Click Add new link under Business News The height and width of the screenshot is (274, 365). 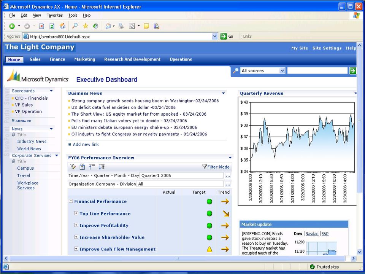(86, 145)
